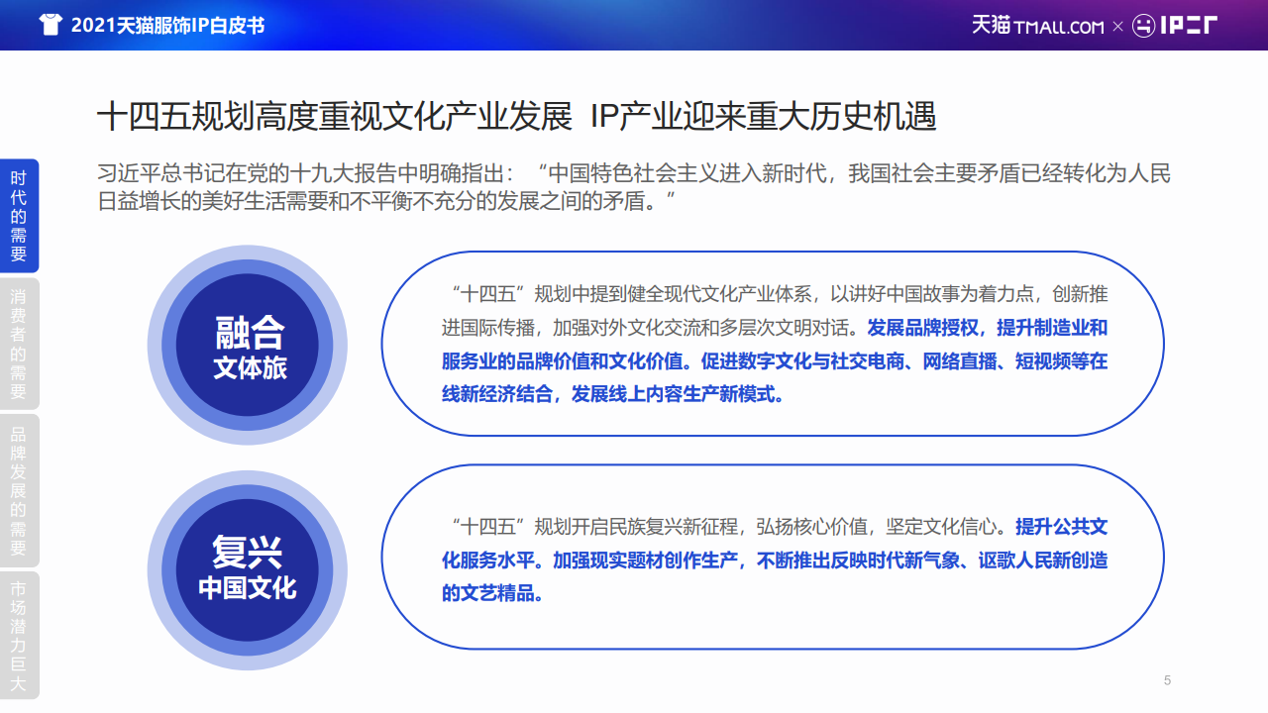The image size is (1268, 713).
Task: Click bold text 发展品牌授权，提升制造业和
Action: (x=988, y=327)
